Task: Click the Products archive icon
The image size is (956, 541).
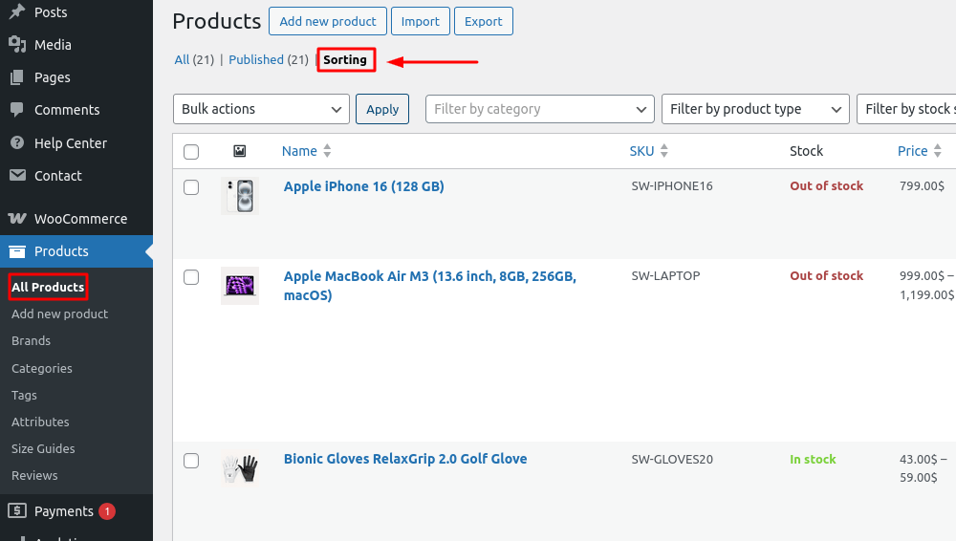Action: coord(17,251)
